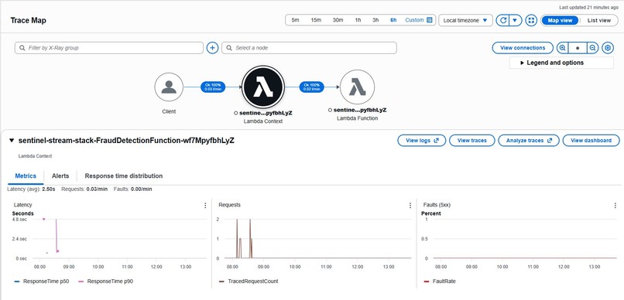The width and height of the screenshot is (624, 300).
Task: Click the Client label text
Action: tap(169, 111)
